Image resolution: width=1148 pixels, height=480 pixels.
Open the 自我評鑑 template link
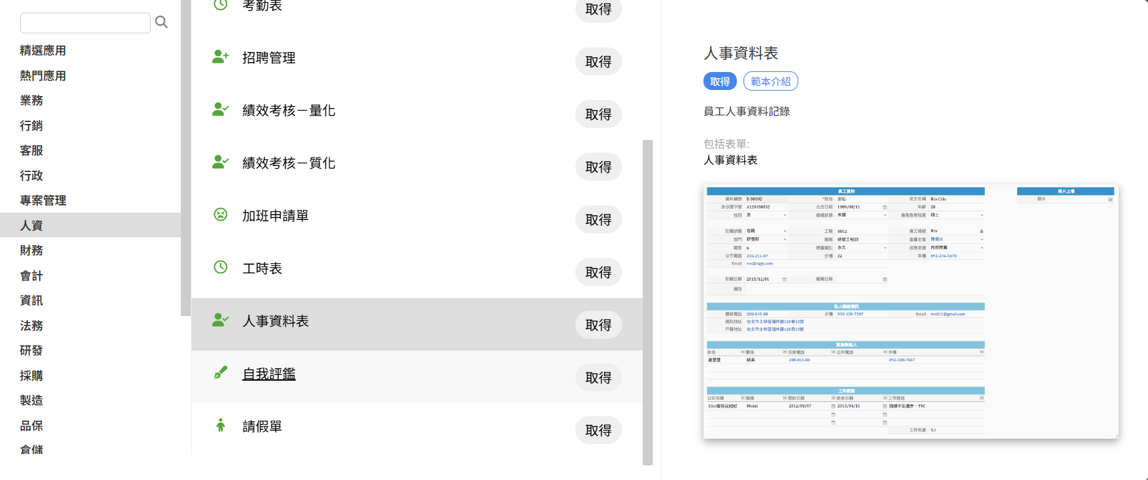point(269,374)
